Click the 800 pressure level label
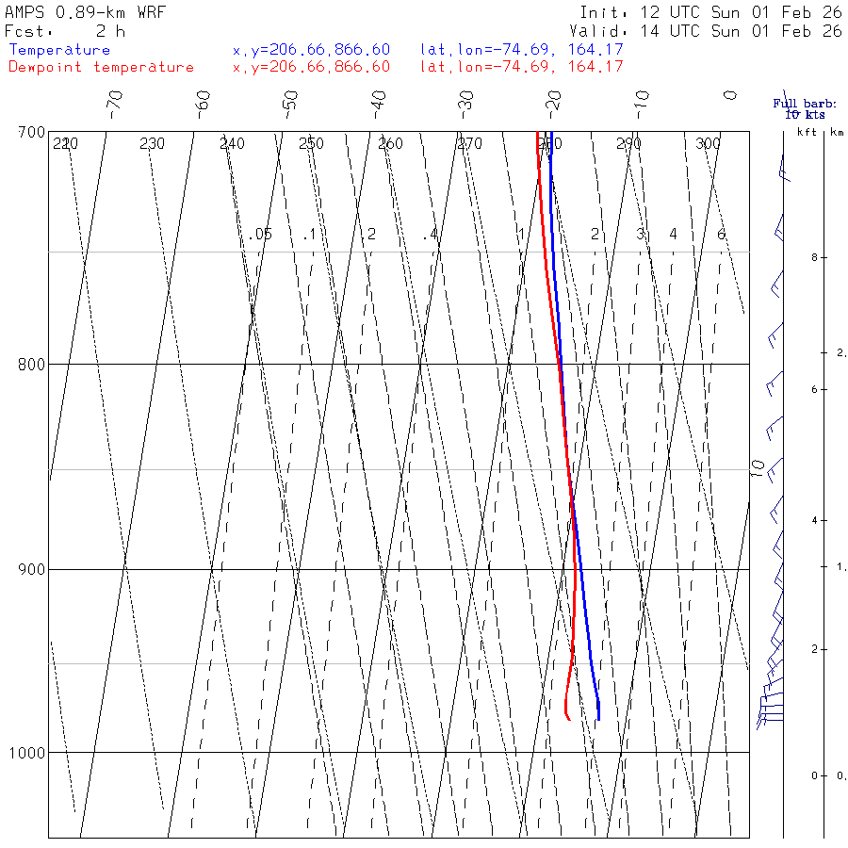Screen dimensions: 848x848 [31, 364]
